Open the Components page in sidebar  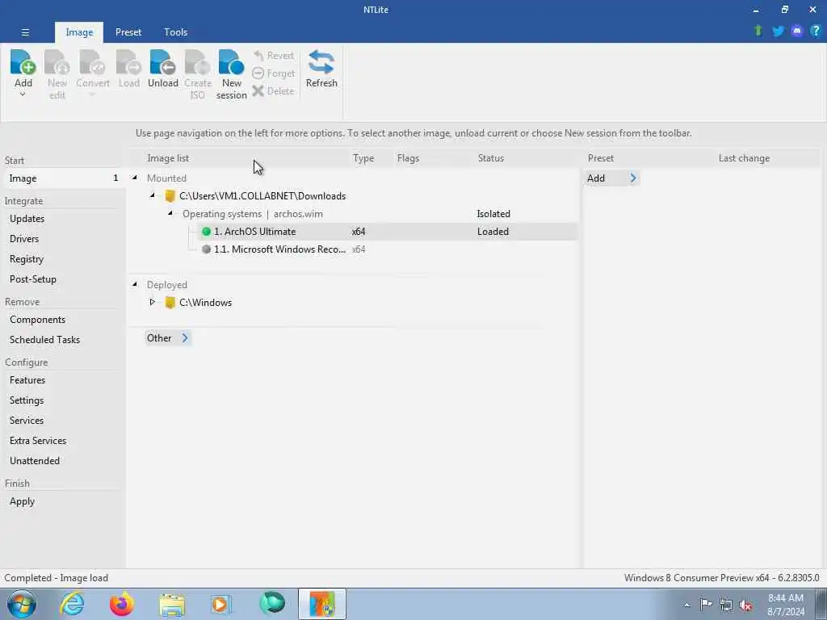pos(37,320)
